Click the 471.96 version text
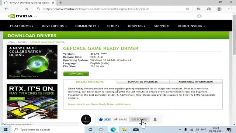Image resolution: width=236 pixels, height=133 pixels. click(x=95, y=54)
